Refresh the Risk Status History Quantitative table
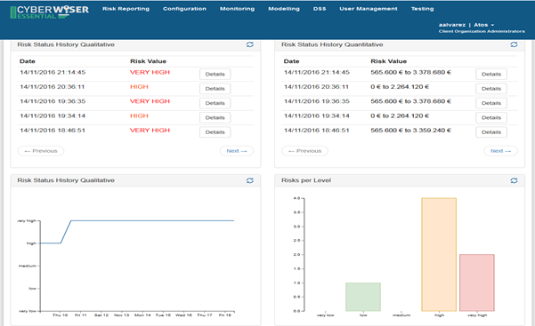Image resolution: width=535 pixels, height=326 pixels. coord(514,44)
